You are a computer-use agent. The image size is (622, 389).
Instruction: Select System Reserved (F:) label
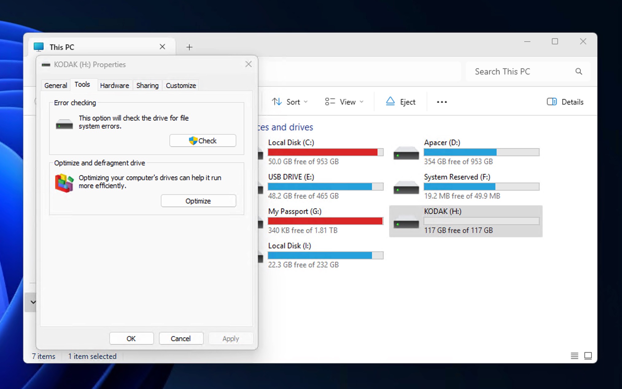click(457, 177)
